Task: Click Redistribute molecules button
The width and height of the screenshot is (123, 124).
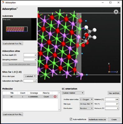Action: (97, 119)
